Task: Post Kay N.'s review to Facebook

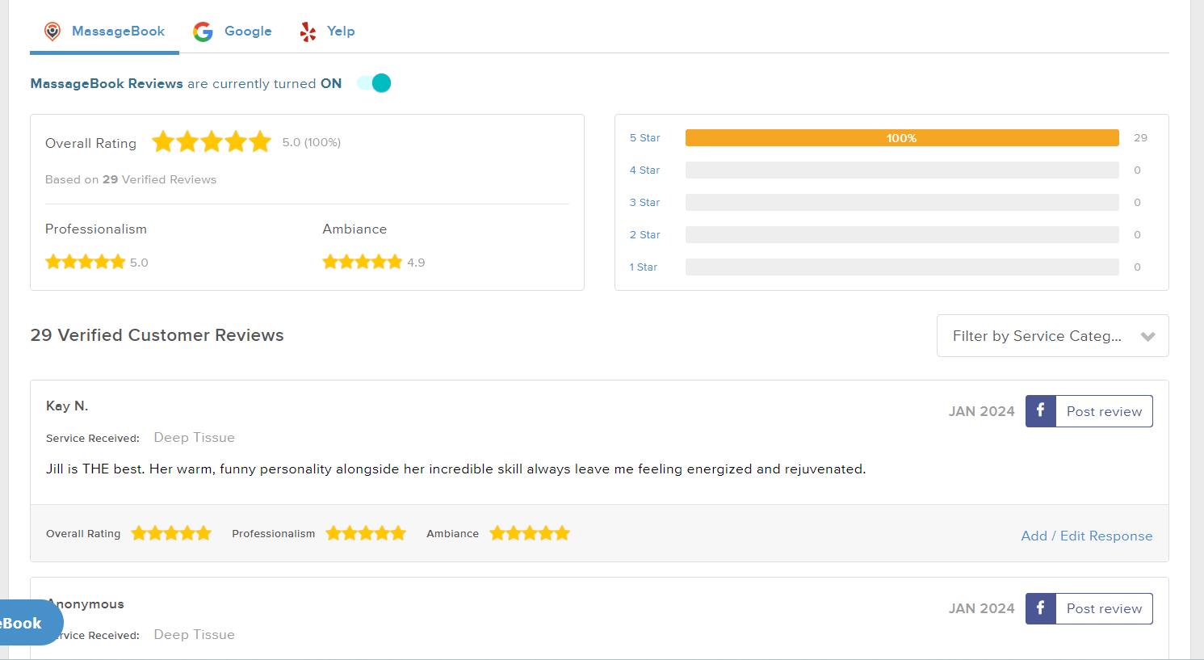Action: tap(1089, 411)
